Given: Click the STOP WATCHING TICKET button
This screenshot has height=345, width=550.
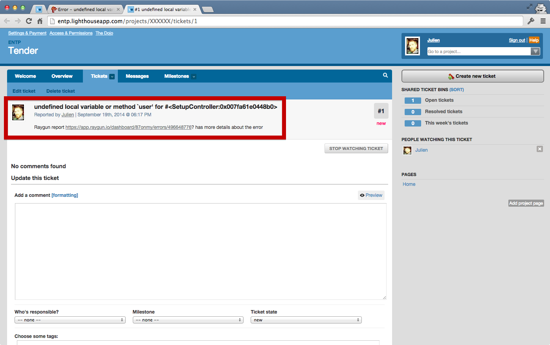Looking at the screenshot, I should click(356, 149).
